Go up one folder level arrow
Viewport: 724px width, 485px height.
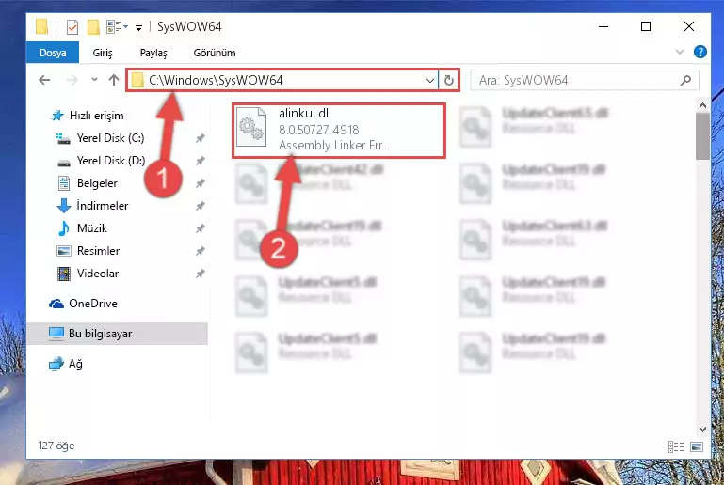(114, 80)
